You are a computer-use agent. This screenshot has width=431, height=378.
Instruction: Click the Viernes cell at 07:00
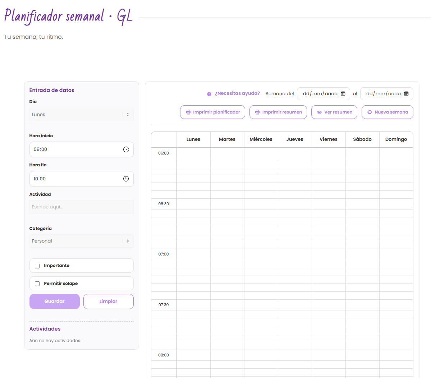click(329, 254)
